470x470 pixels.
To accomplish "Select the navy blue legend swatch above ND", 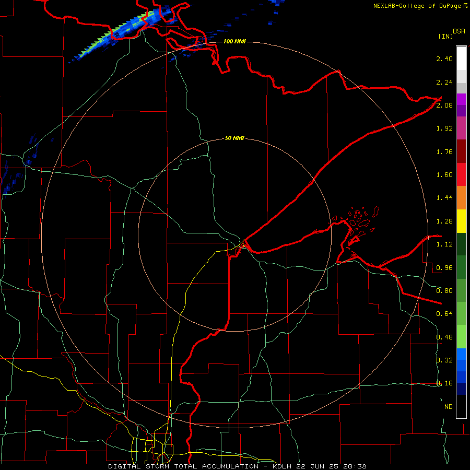I will [x=461, y=389].
